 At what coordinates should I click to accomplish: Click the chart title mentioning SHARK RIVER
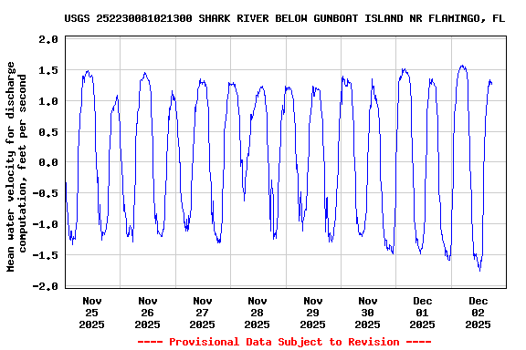click(285, 18)
